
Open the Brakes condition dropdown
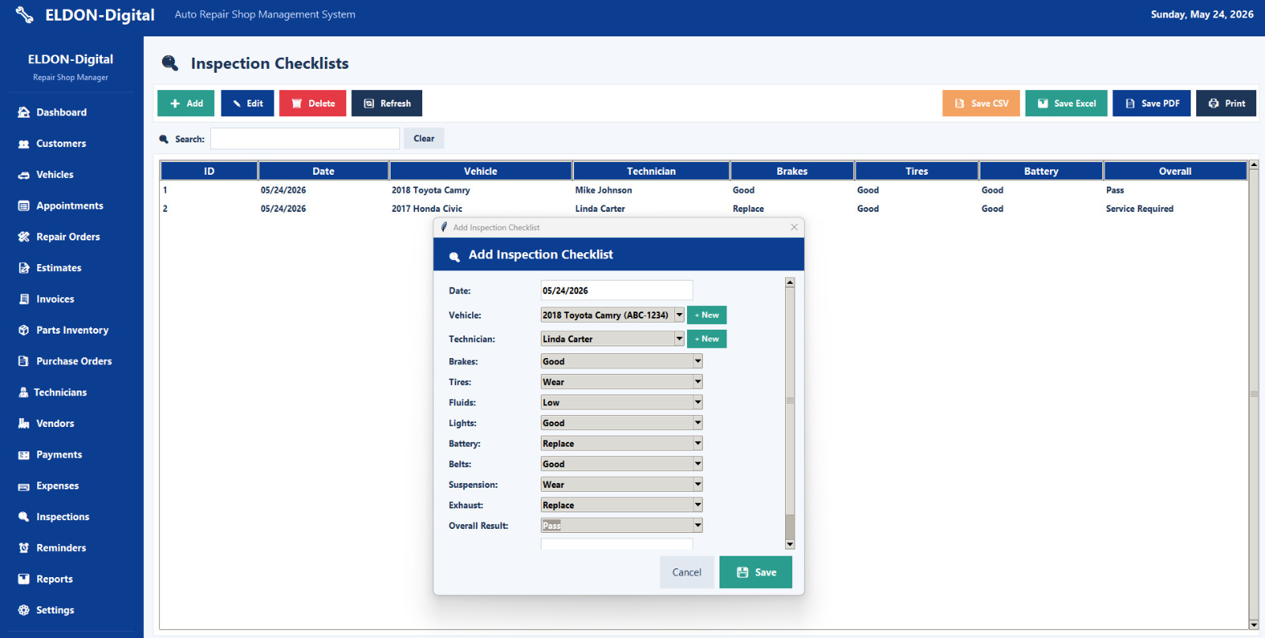621,361
